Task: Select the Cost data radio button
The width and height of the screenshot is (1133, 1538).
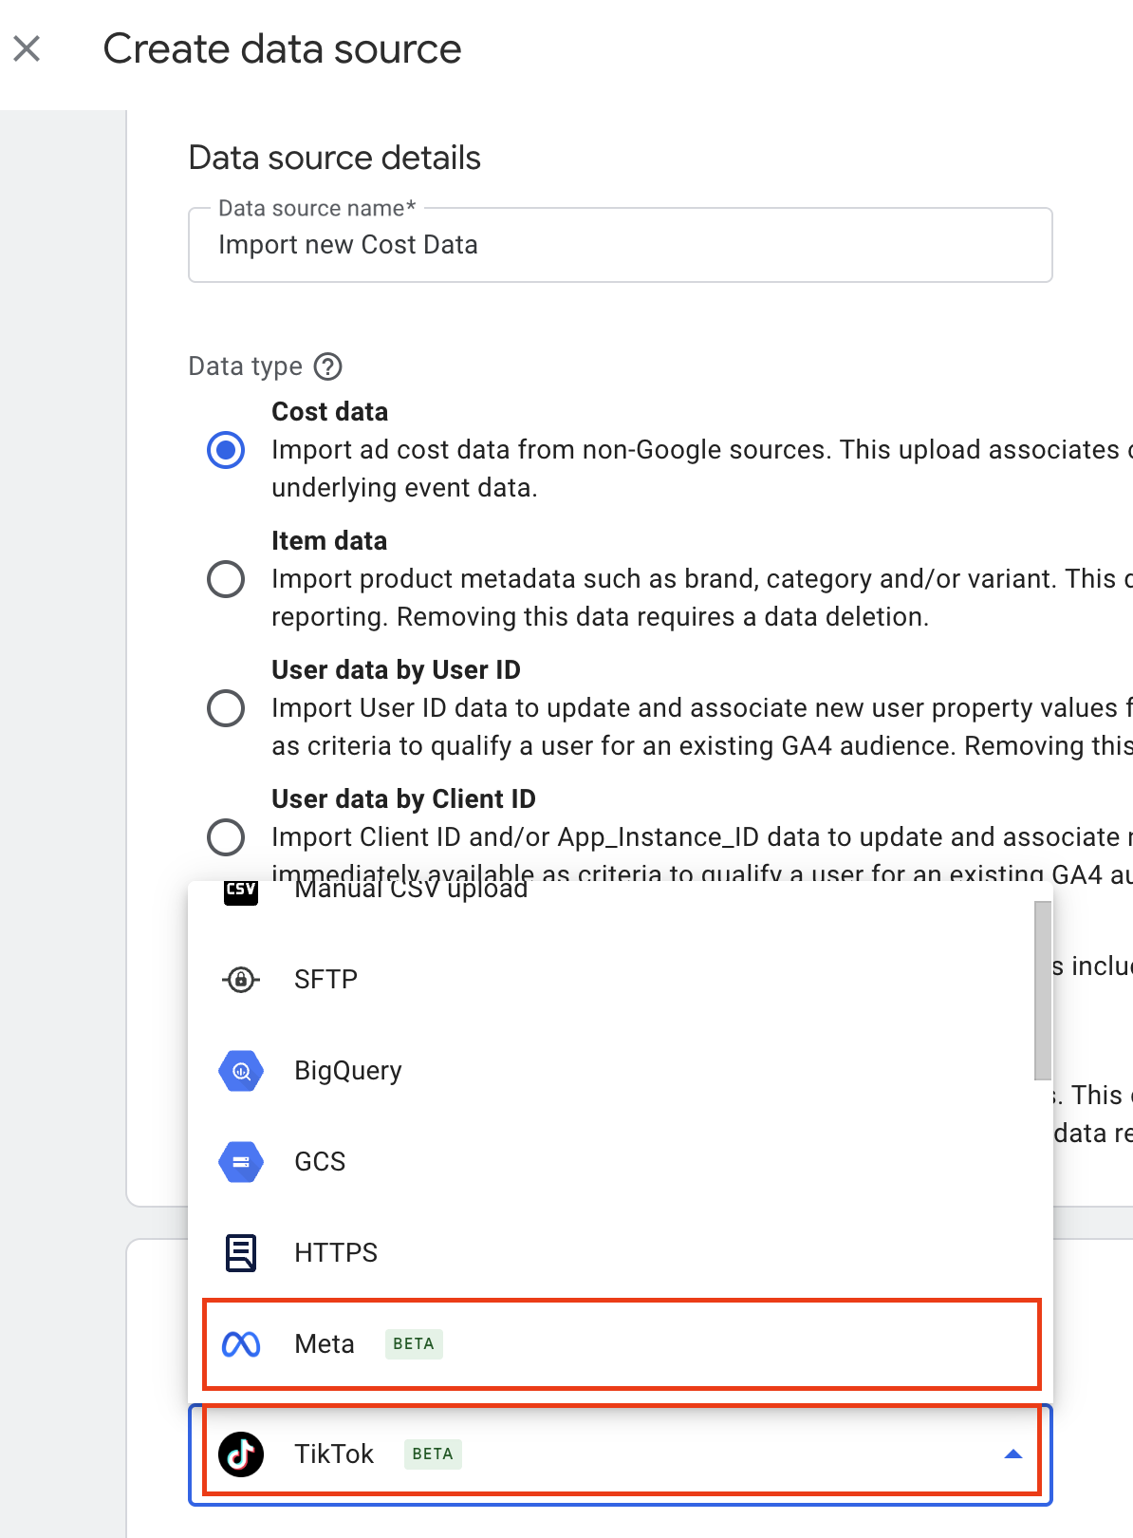Action: pos(226,450)
